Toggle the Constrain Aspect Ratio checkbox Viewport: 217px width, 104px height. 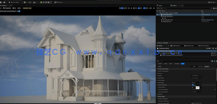tap(192, 99)
